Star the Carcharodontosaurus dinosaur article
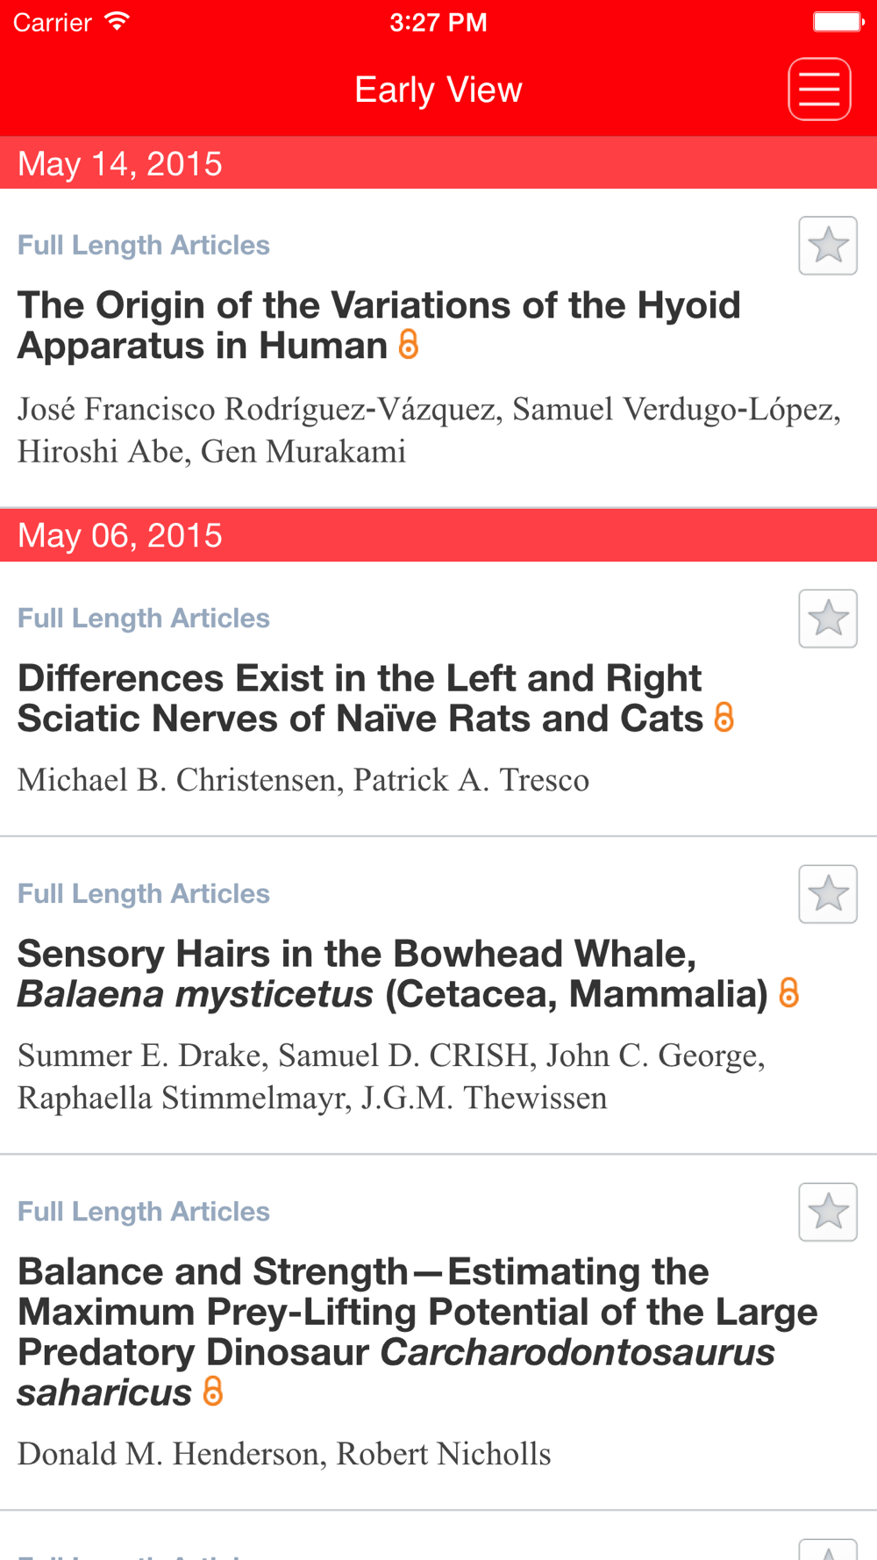 tap(827, 1212)
